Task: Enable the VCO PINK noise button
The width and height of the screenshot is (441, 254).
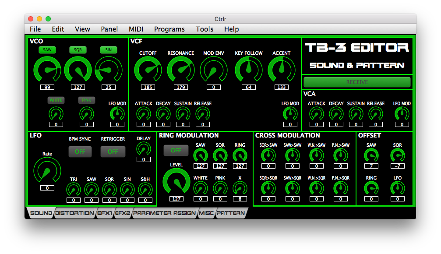Action: (87, 100)
